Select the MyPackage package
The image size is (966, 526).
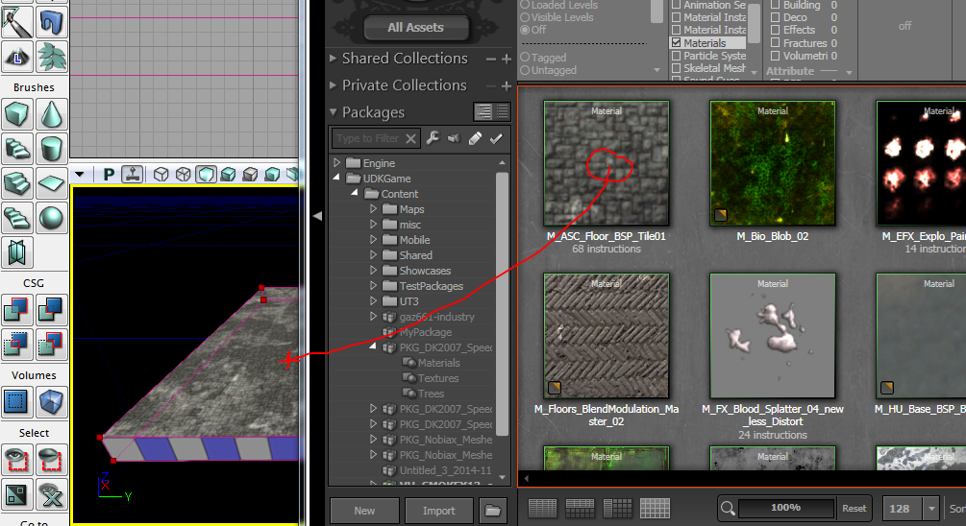click(x=426, y=332)
